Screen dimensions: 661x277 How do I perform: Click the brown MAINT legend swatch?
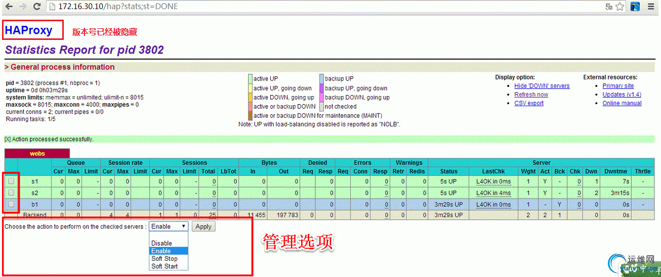pos(250,116)
